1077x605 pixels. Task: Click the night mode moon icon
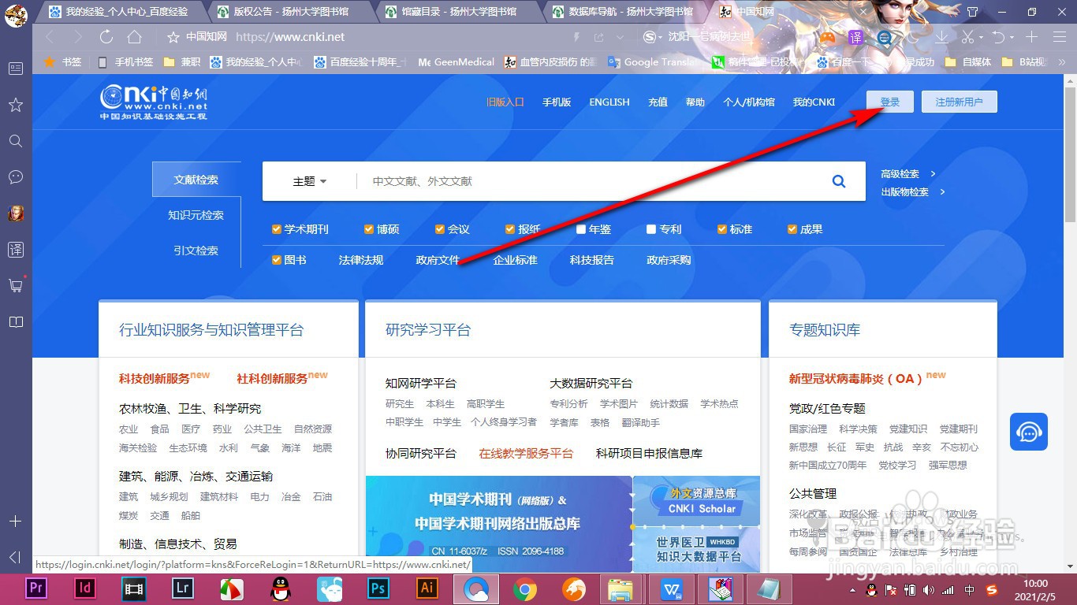913,37
